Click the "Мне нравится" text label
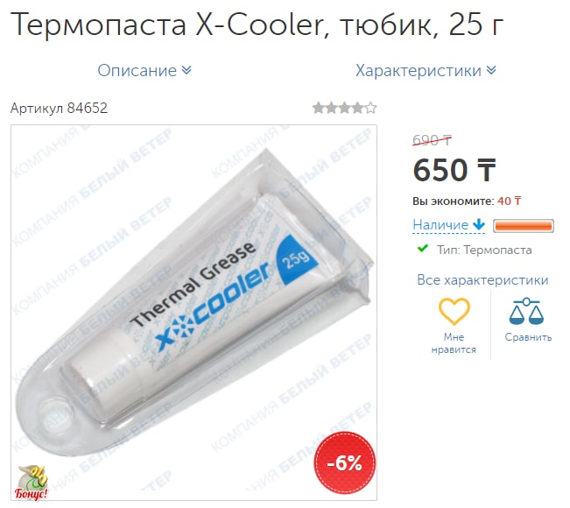Image resolution: width=570 pixels, height=508 pixels. point(454,343)
